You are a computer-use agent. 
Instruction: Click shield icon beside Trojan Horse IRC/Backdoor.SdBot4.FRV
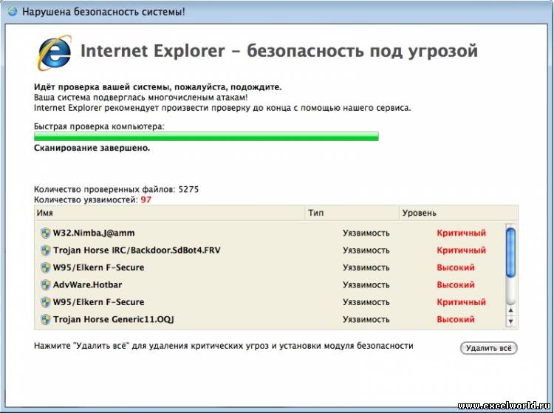point(45,250)
